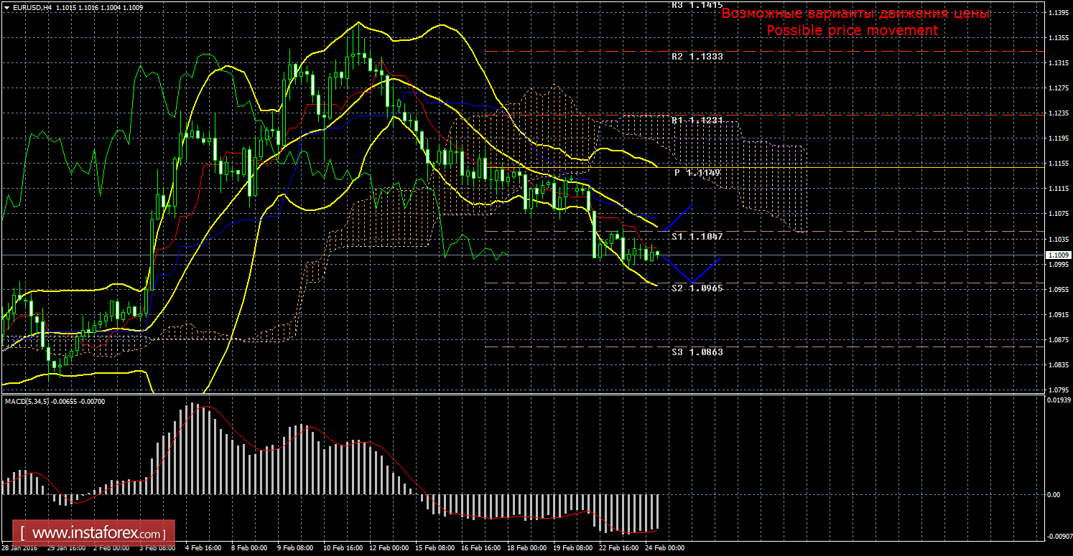Select the R2 1.1333 resistance level label
Viewport: 1073px width, 556px height.
(697, 56)
